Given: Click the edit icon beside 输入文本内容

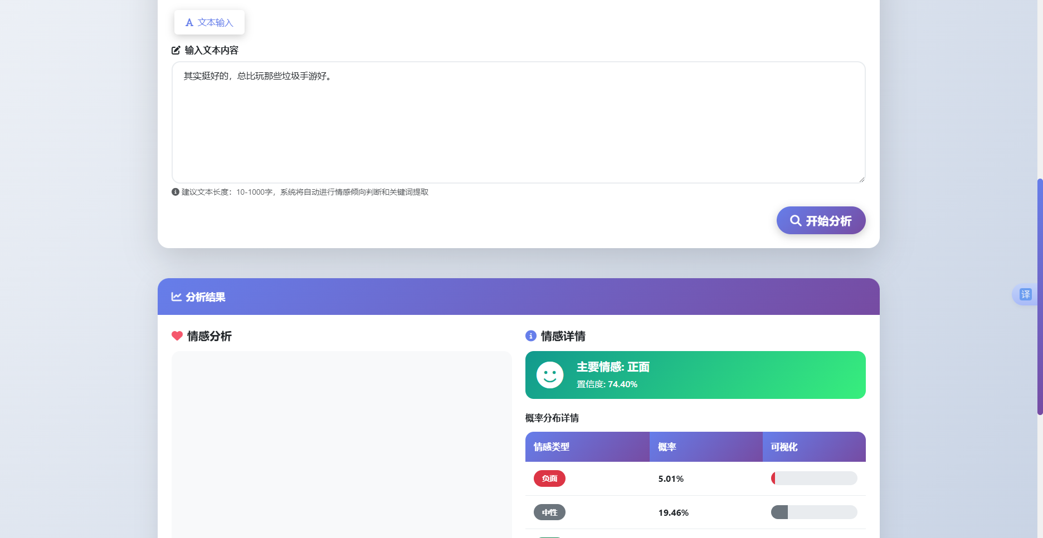Looking at the screenshot, I should 176,50.
